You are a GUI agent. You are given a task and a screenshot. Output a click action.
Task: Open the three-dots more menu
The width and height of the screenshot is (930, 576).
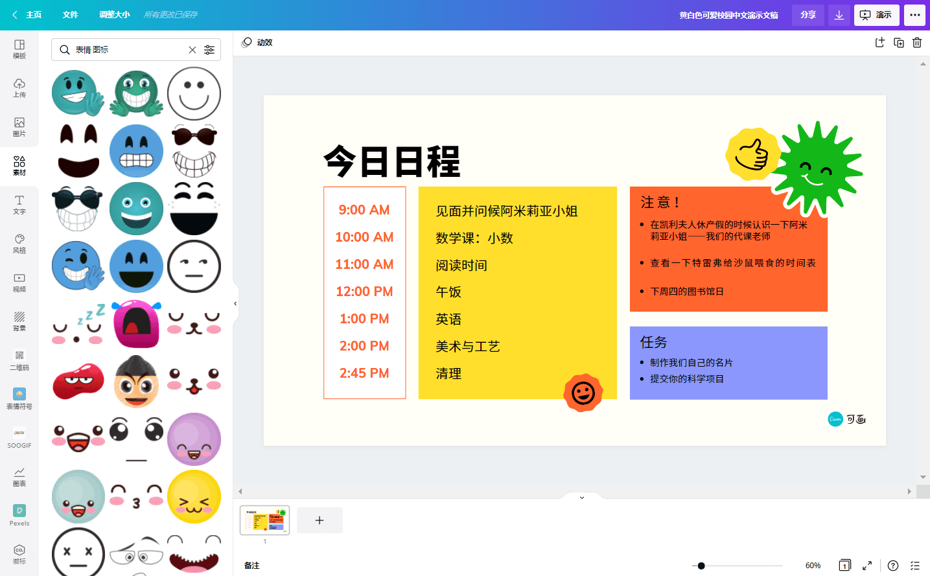(x=914, y=15)
